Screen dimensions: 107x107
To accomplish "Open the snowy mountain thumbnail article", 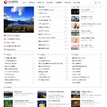I will (x=75, y=19).
